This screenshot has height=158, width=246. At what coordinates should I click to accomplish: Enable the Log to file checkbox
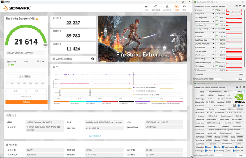pyautogui.click(x=195, y=75)
